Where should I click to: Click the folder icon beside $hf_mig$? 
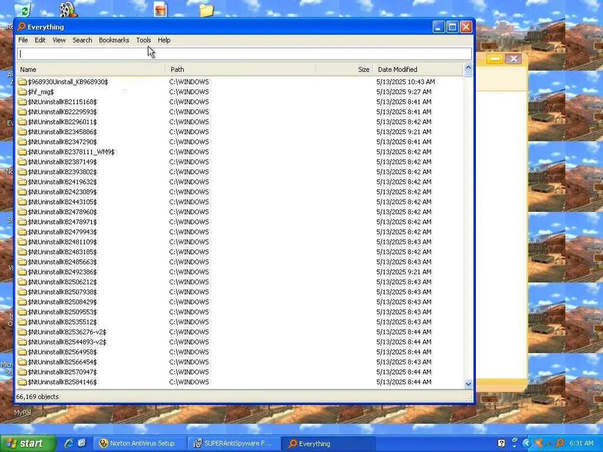[22, 92]
